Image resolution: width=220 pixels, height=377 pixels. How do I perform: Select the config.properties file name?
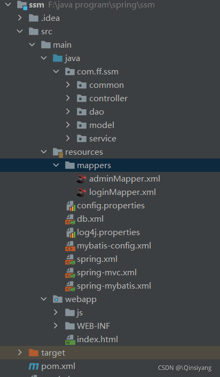coord(111,206)
